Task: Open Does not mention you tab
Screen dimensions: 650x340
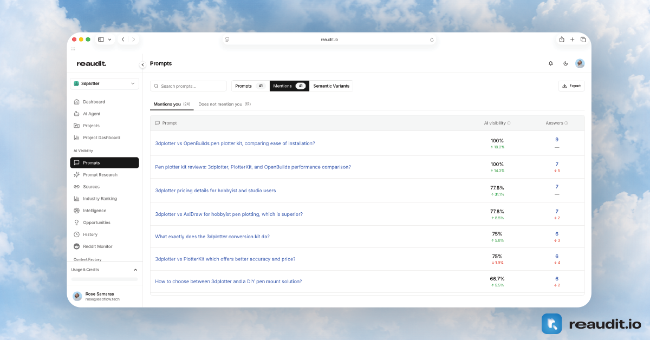Action: pos(224,104)
